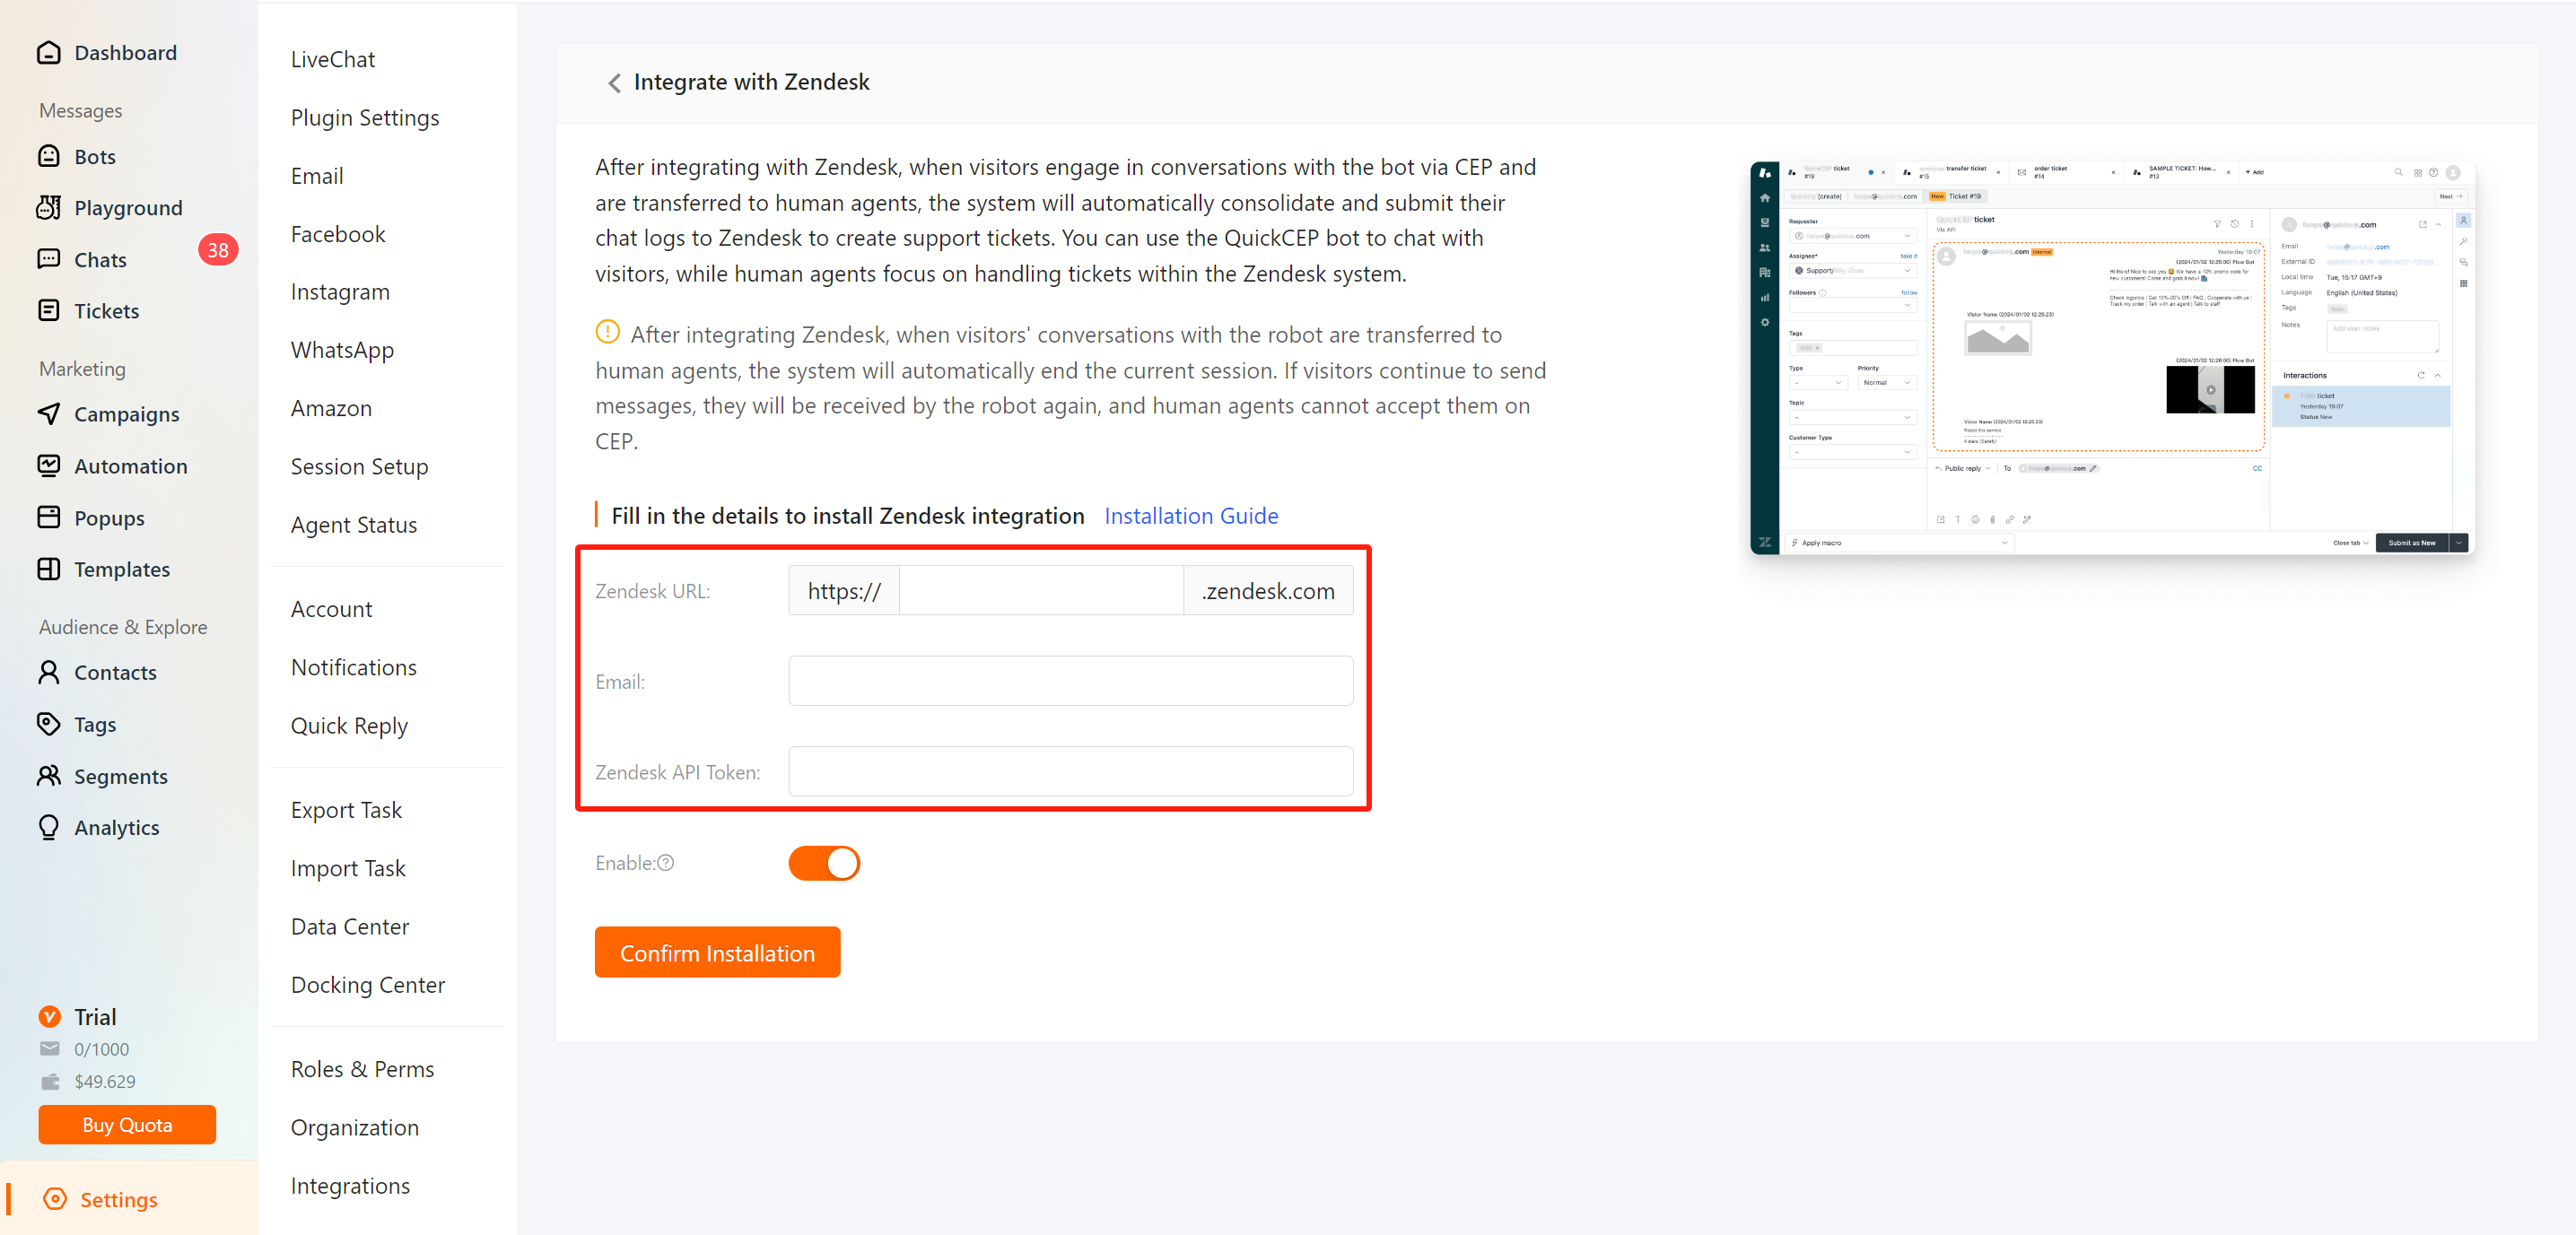Click the Enable help question icon
The height and width of the screenshot is (1235, 2576).
click(x=666, y=864)
